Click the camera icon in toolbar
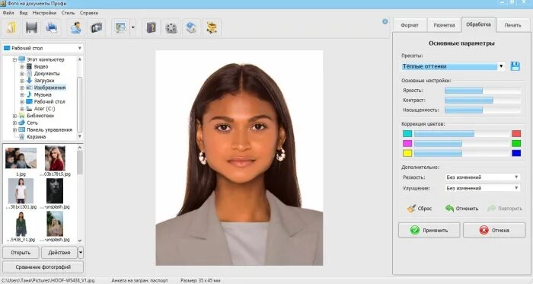 coord(97,28)
